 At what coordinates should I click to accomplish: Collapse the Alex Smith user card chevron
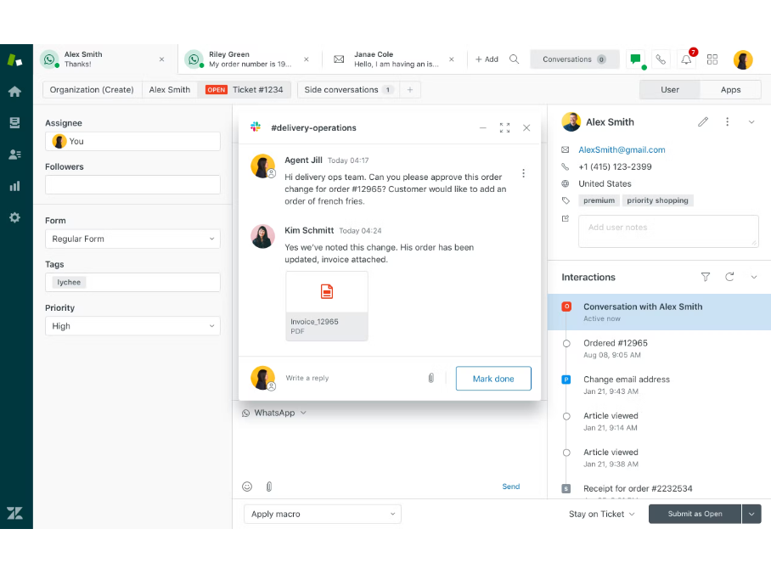click(751, 122)
